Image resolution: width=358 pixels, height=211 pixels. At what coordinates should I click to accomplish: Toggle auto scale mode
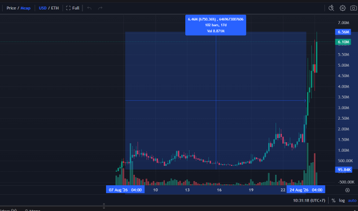[x=352, y=200]
